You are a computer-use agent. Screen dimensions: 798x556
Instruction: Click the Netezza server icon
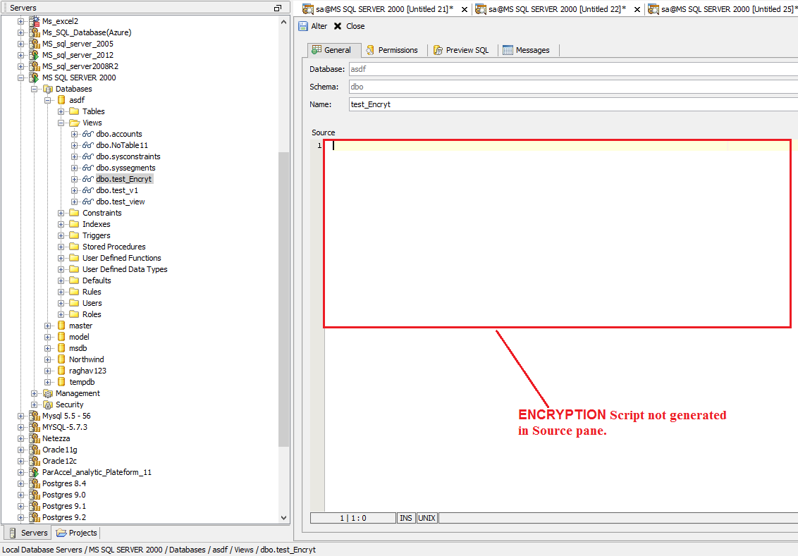click(34, 438)
